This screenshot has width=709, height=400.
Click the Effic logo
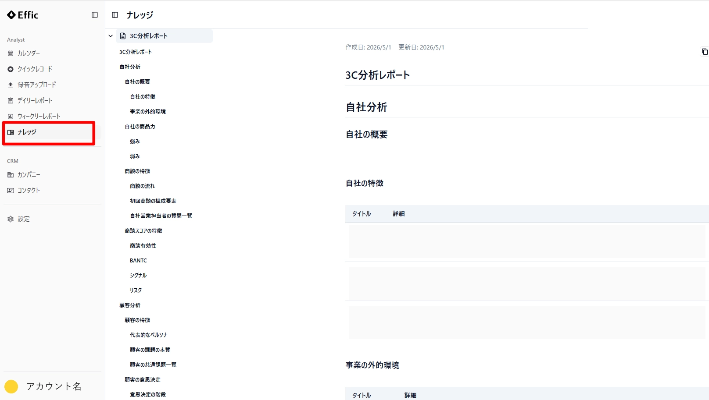coord(23,15)
